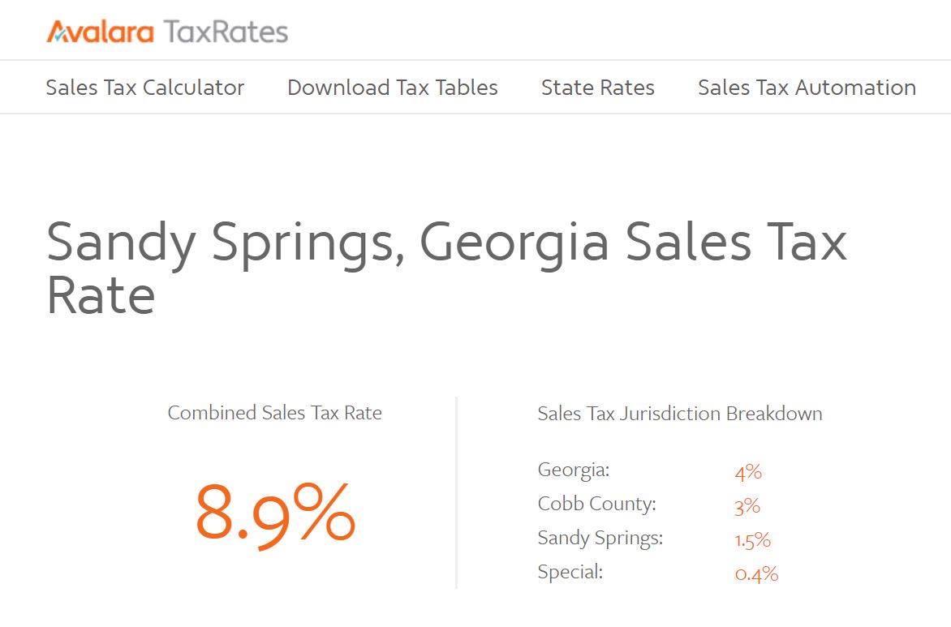Click the Georgia 4% rate value
951x627 pixels.
click(748, 472)
